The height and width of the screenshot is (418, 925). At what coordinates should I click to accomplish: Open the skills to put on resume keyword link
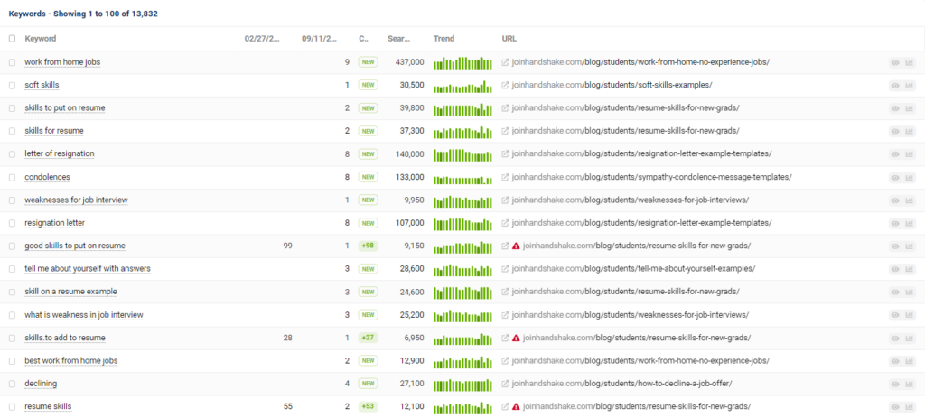point(65,108)
